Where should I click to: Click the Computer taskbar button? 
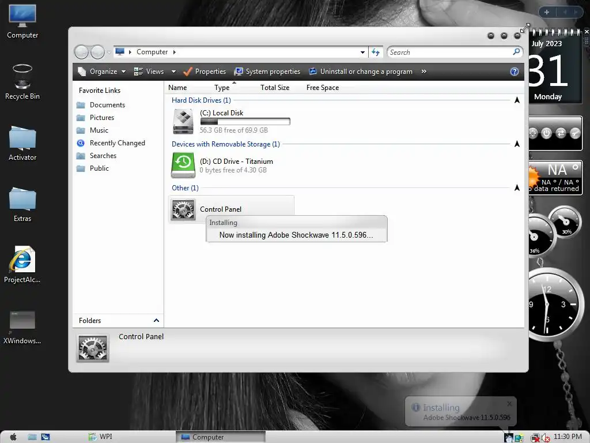(221, 437)
